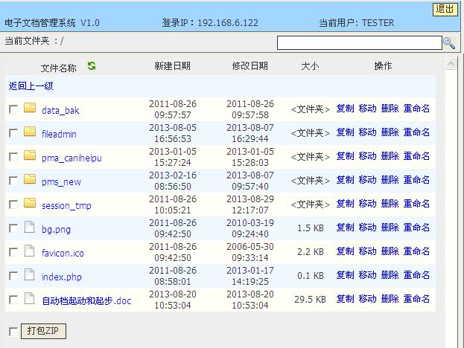Click the bg.png file icon

pyautogui.click(x=30, y=228)
